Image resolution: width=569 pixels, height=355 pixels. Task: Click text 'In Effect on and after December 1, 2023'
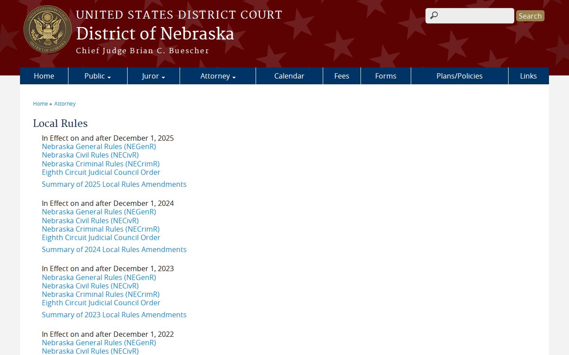point(108,268)
